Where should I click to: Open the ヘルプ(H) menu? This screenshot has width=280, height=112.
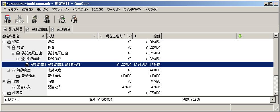tap(151, 10)
